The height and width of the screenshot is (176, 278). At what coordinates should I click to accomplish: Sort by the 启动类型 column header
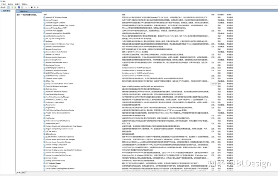click(x=220, y=15)
